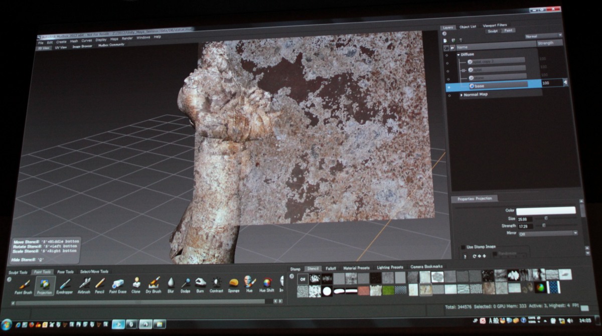Select the Paint Brush tool
This screenshot has width=602, height=336.
point(23,285)
